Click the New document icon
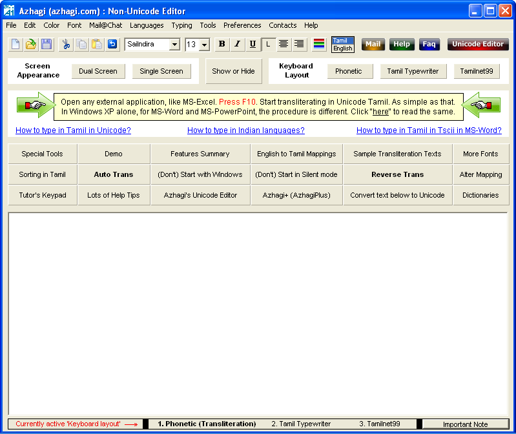The width and height of the screenshot is (516, 434). pos(15,44)
